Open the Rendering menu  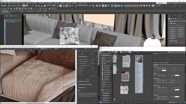[x=49, y=3]
